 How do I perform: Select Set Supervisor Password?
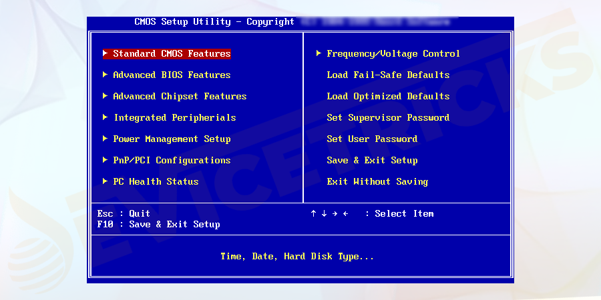(388, 117)
